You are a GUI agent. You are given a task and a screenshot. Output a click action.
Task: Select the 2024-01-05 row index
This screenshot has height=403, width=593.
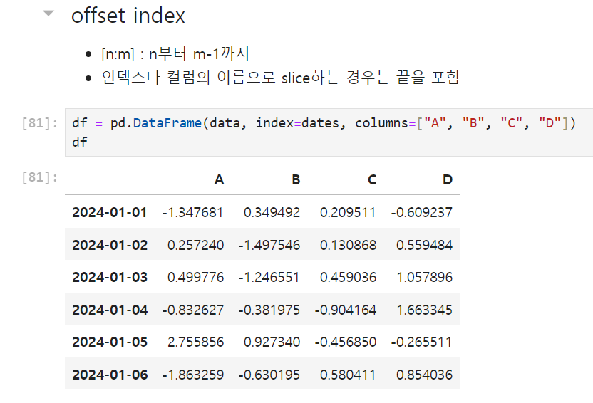tap(110, 342)
